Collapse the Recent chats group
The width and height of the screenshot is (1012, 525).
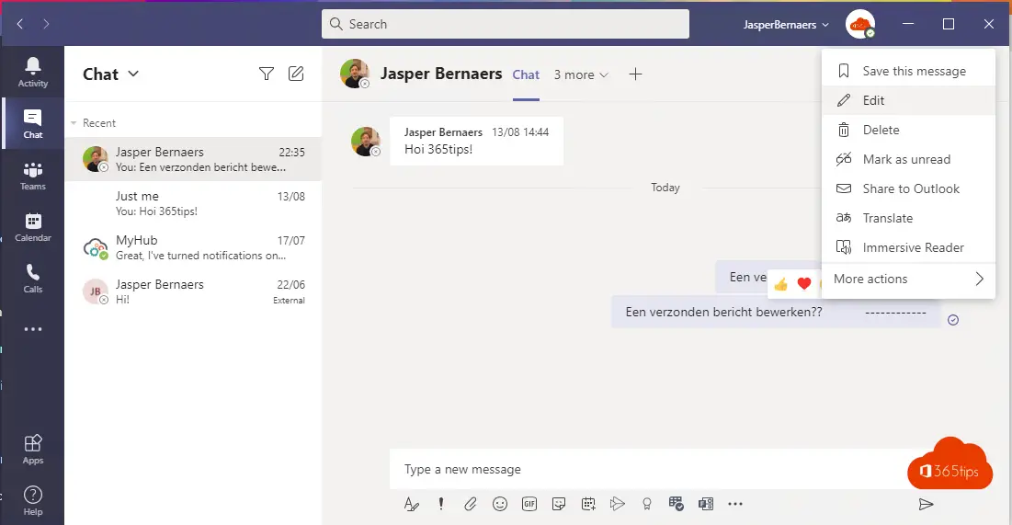tap(74, 122)
